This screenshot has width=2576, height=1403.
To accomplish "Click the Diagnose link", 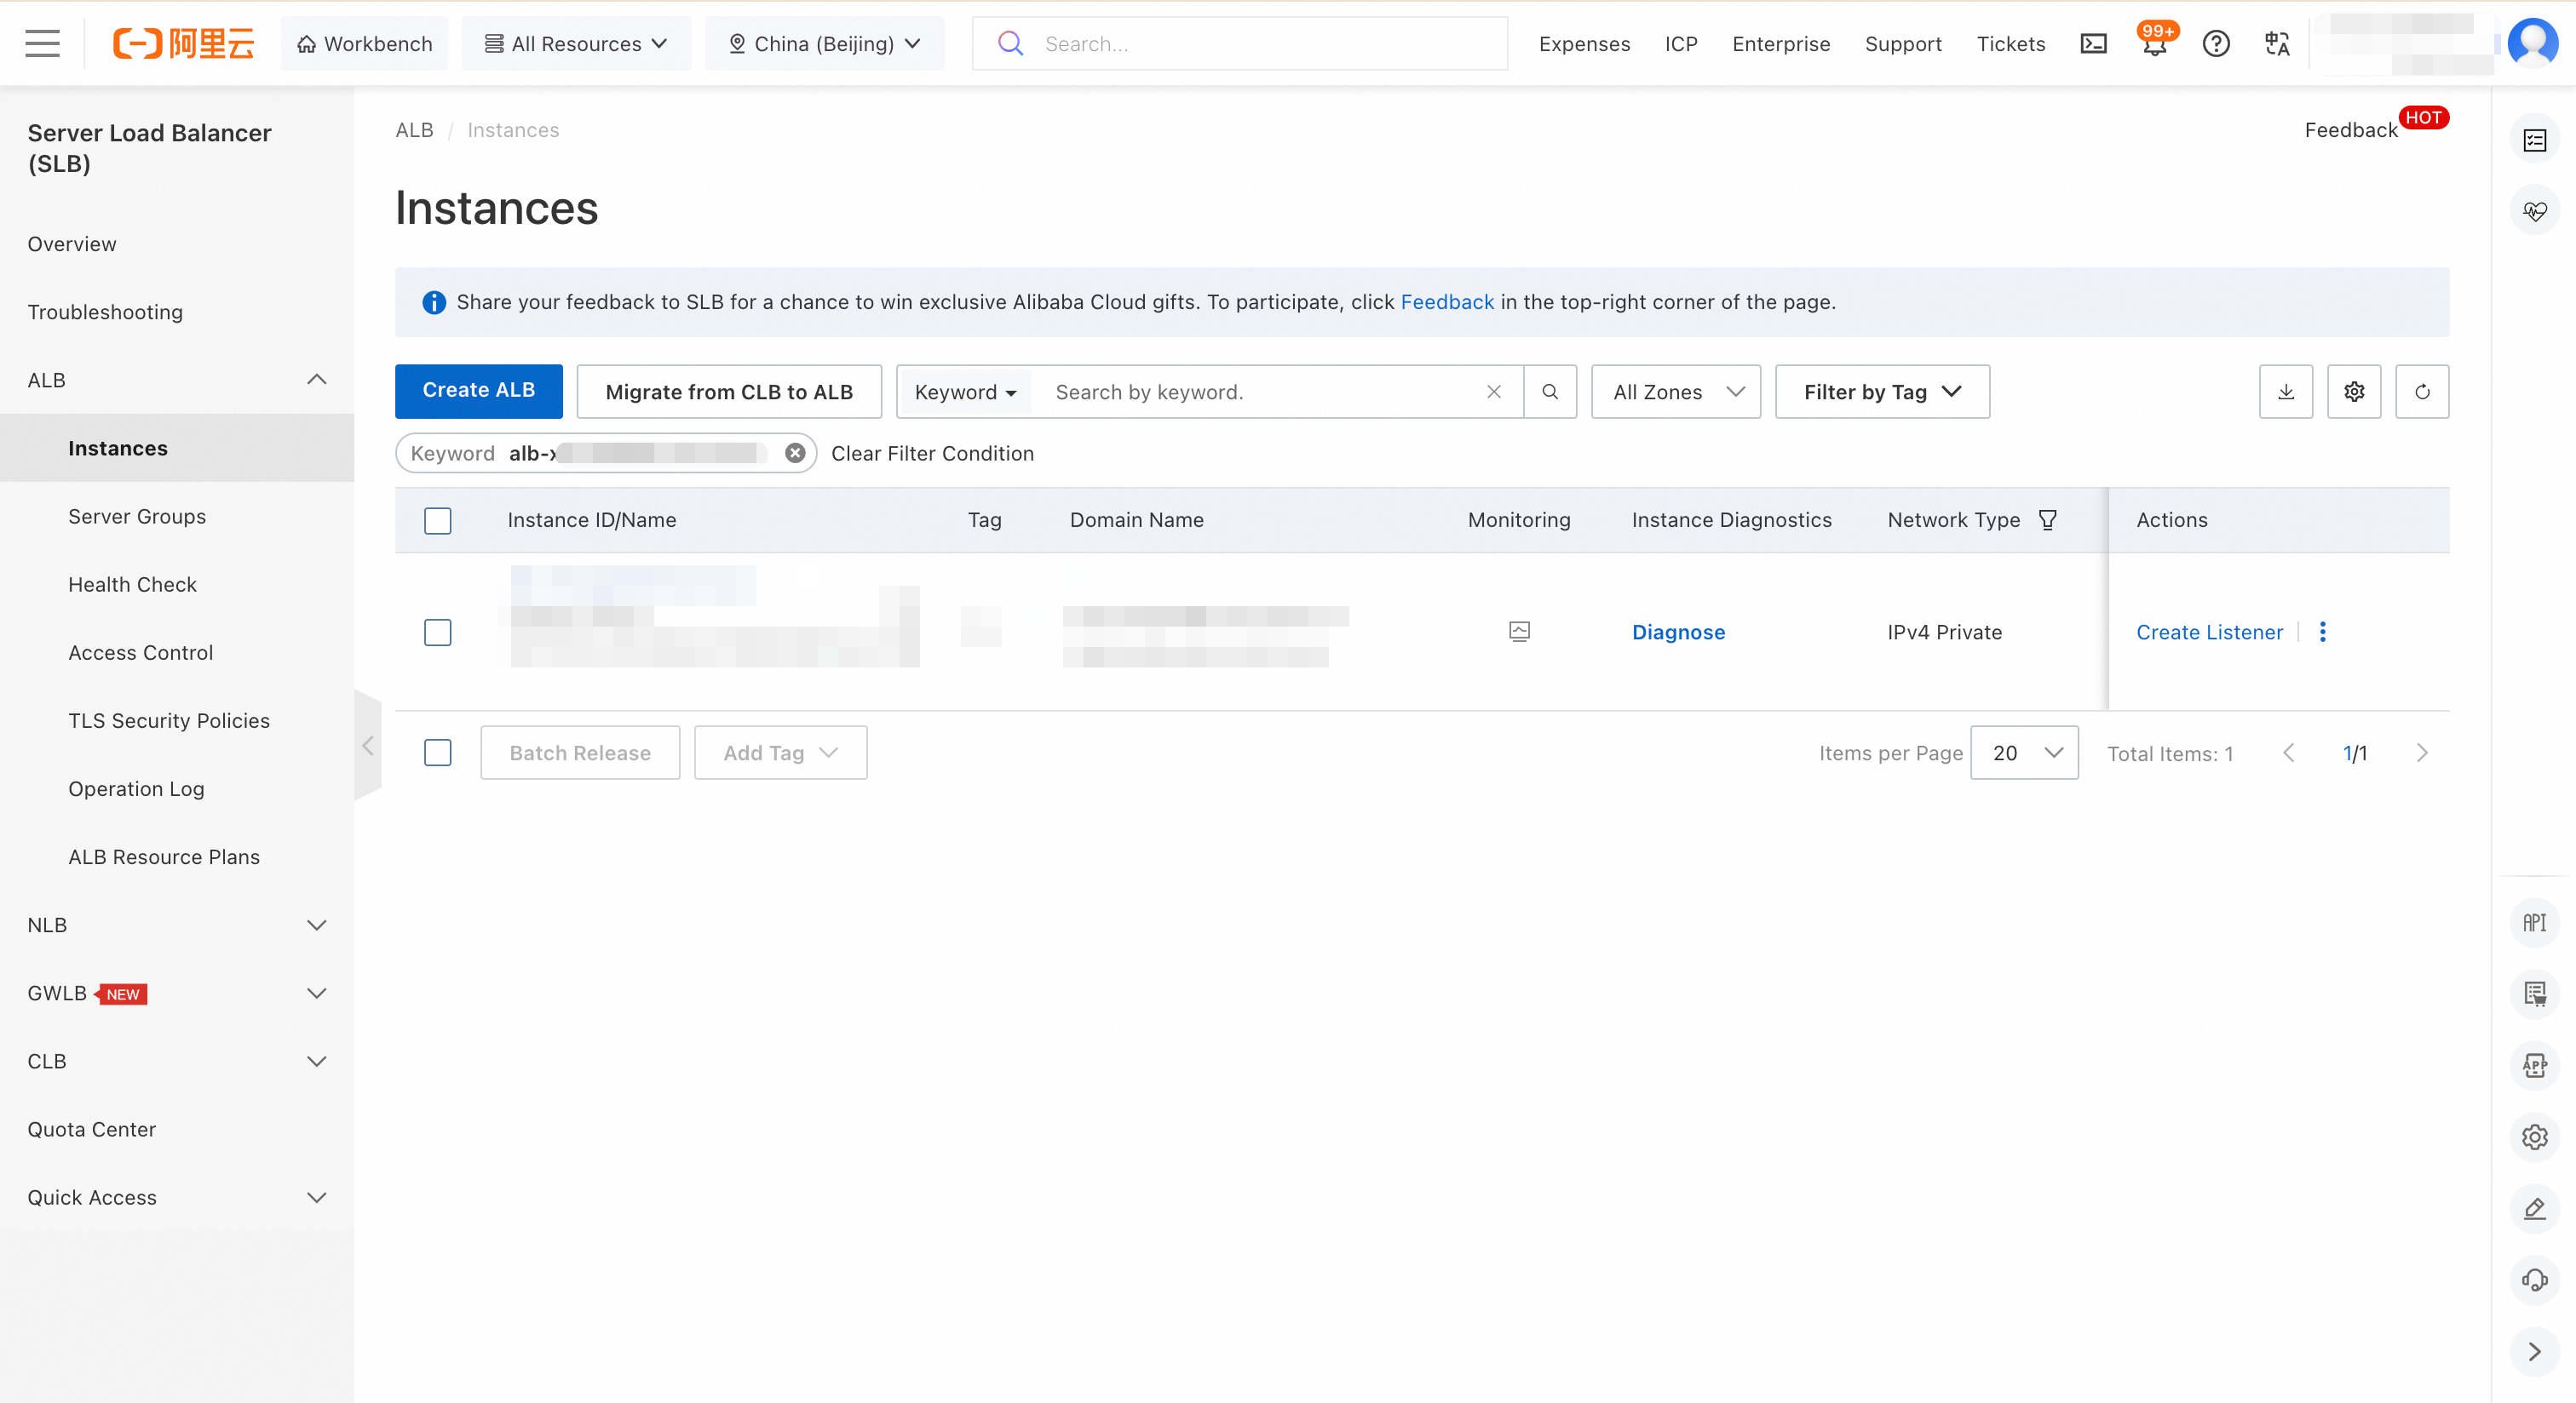I will (1678, 632).
